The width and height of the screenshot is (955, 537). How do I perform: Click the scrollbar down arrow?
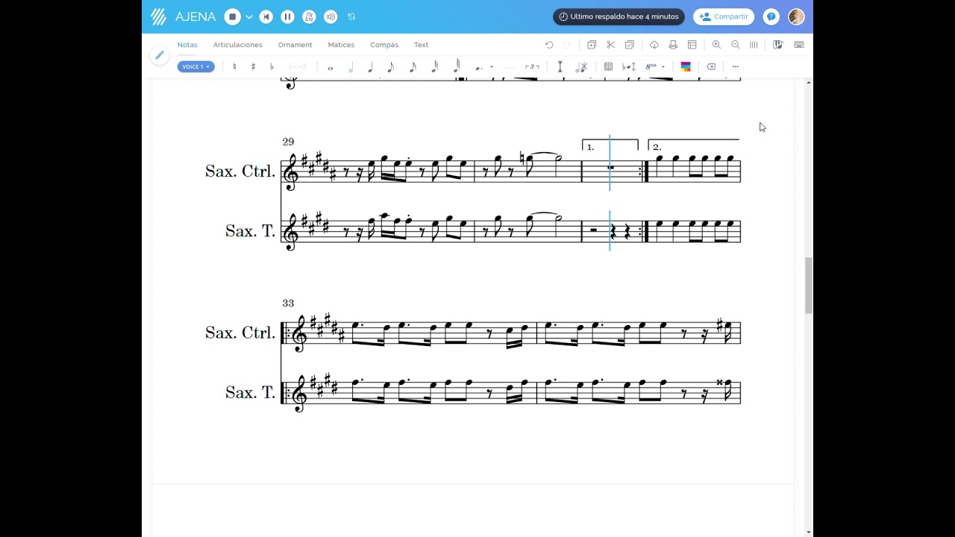point(809,532)
